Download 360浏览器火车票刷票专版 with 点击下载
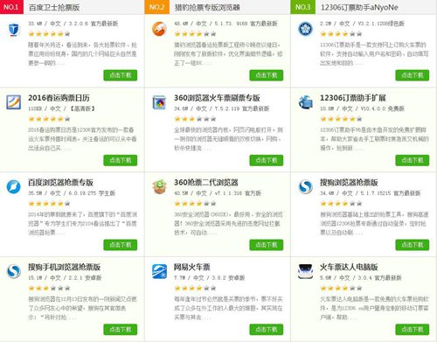437x342 pixels. click(267, 160)
